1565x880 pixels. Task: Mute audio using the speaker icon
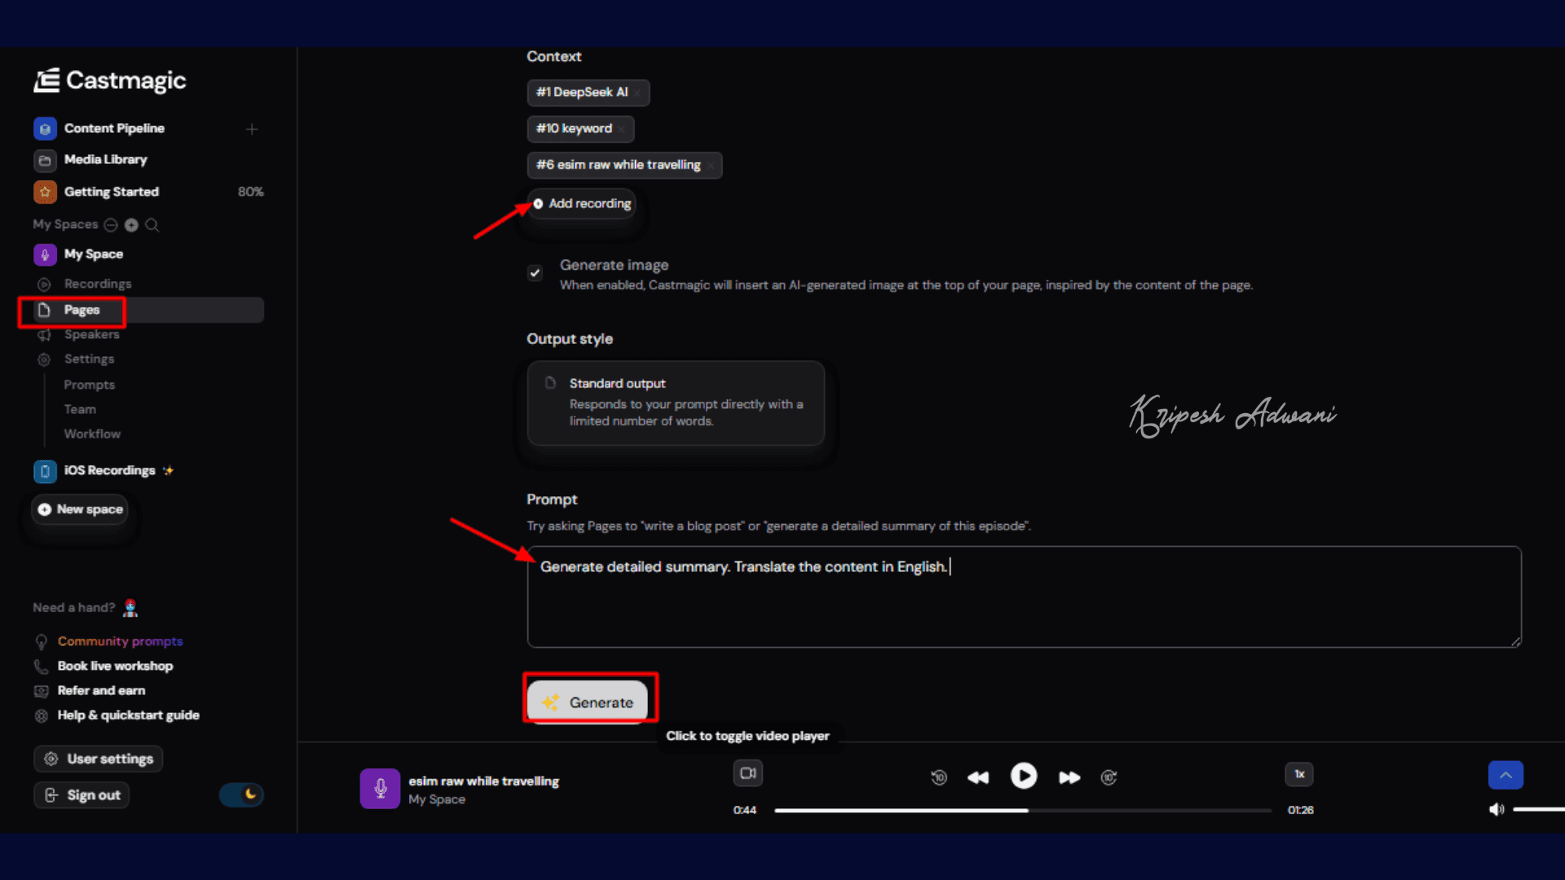(1497, 809)
